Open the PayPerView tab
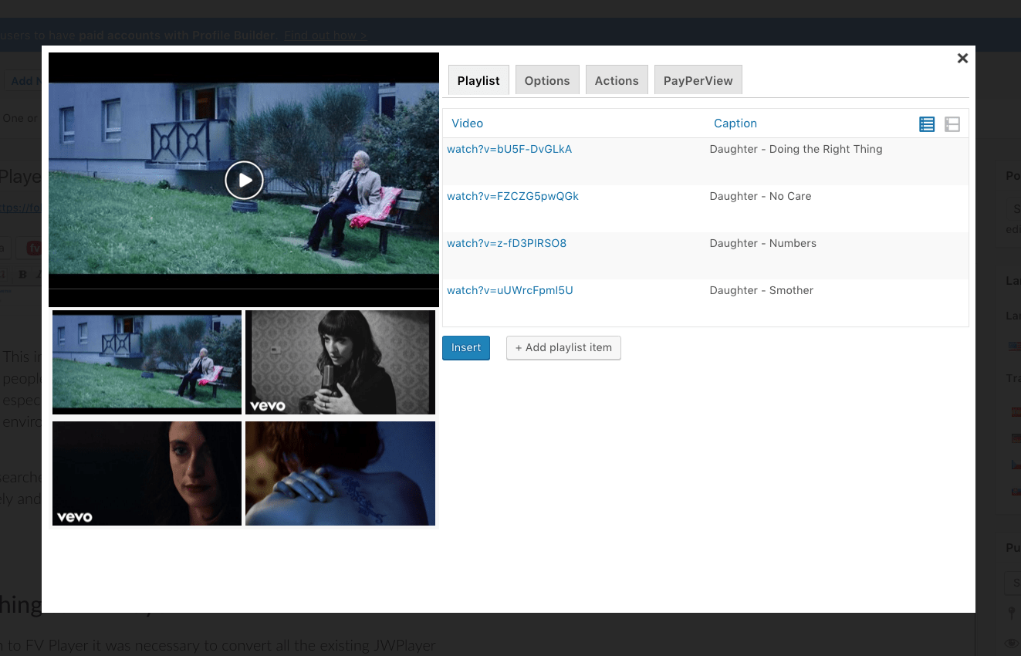This screenshot has width=1021, height=656. [x=698, y=80]
